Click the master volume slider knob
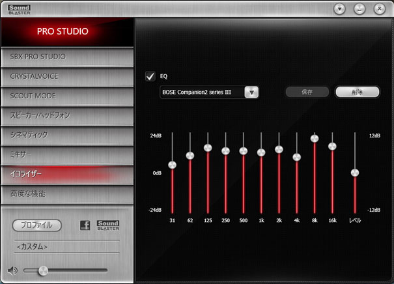The width and height of the screenshot is (394, 284). point(43,271)
